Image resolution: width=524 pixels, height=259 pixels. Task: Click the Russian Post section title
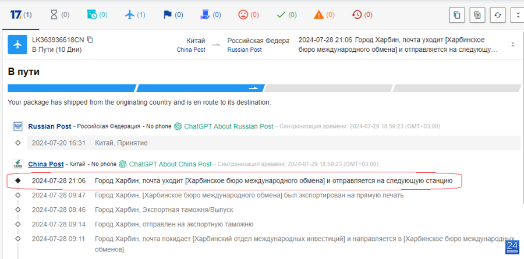click(x=49, y=127)
